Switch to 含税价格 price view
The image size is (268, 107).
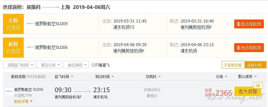[x=255, y=65]
